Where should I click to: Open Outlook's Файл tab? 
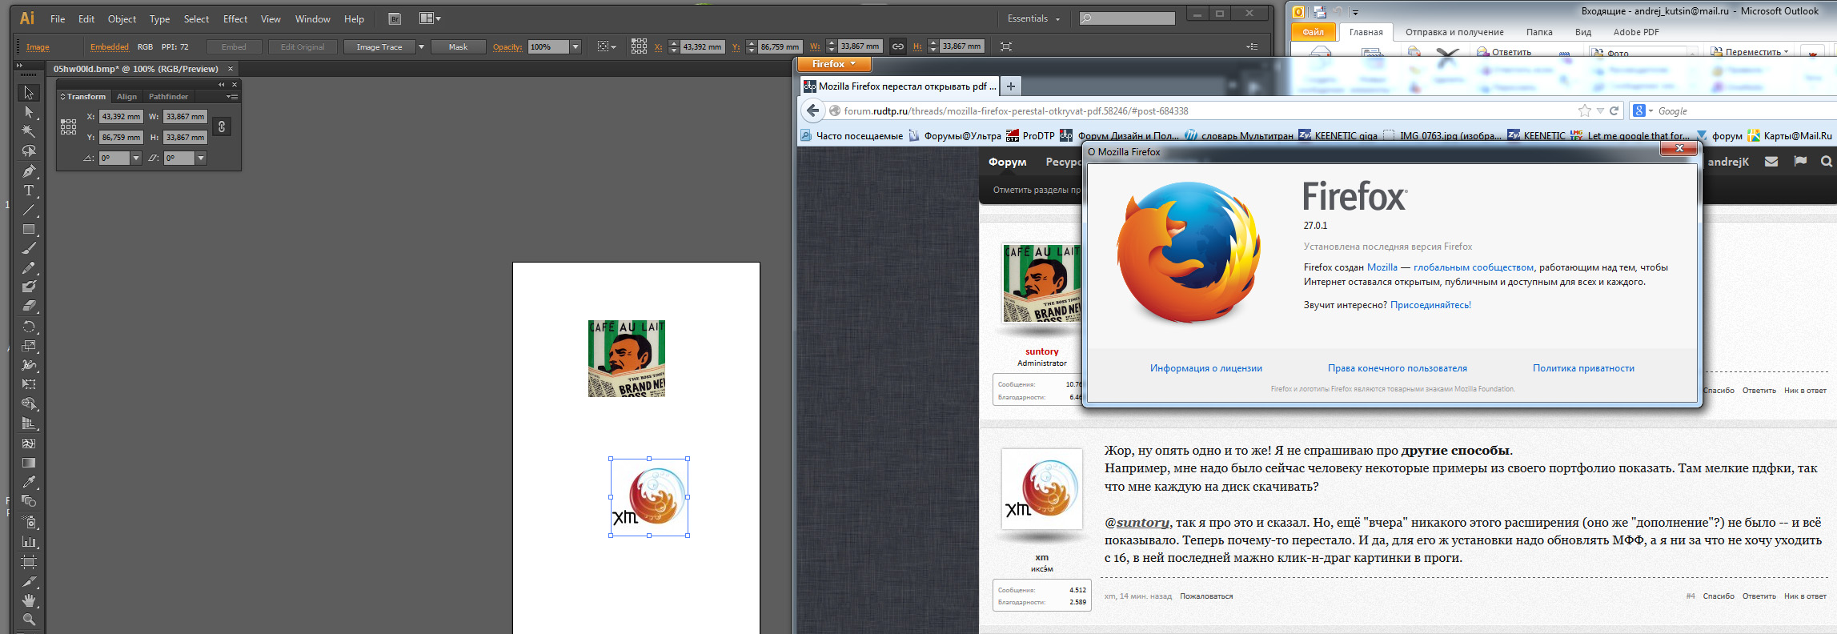point(1313,32)
